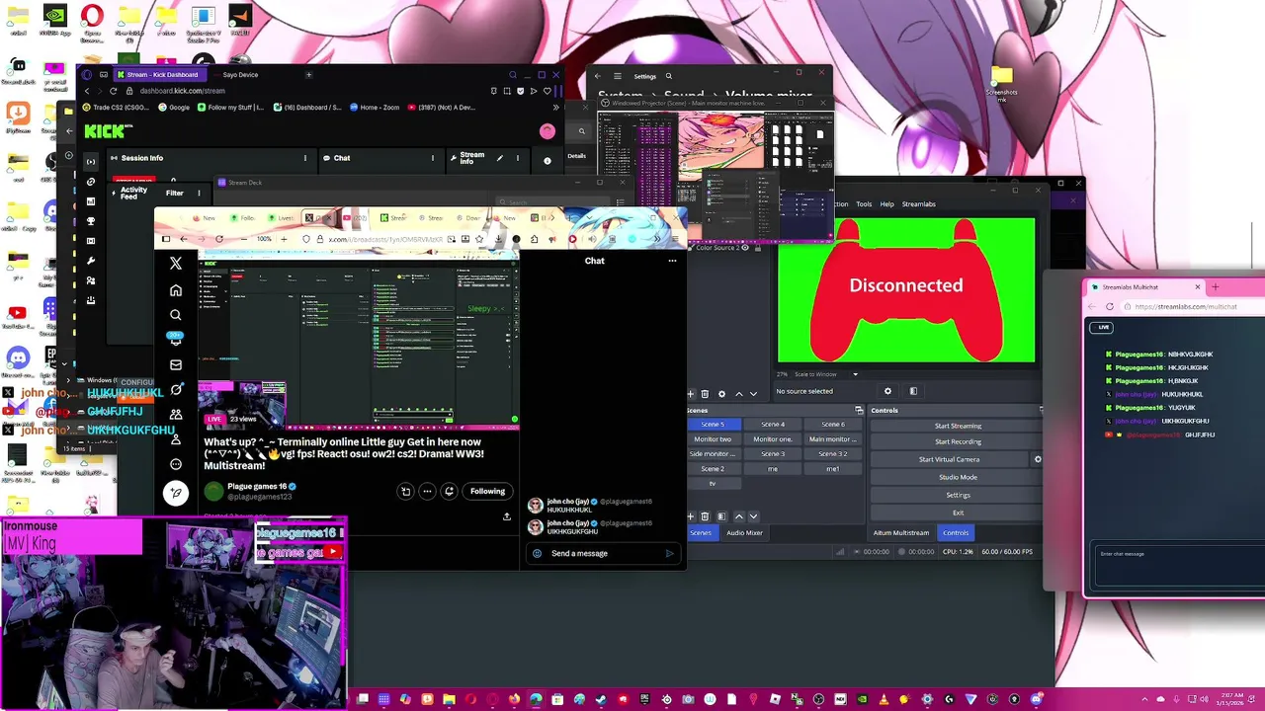The height and width of the screenshot is (711, 1265).
Task: Select Monitor two scene in OBS
Action: tap(713, 439)
